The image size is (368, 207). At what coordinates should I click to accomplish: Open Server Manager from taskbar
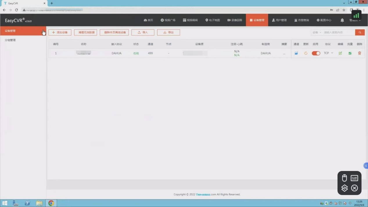point(15,203)
